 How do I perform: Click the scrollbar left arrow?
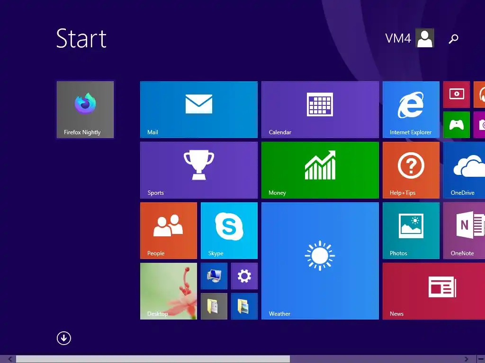(x=10, y=359)
